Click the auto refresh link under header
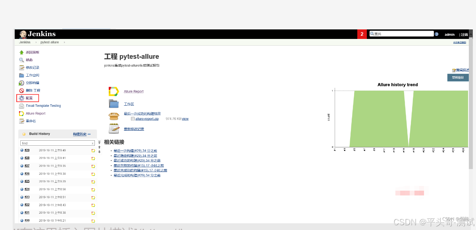The height and width of the screenshot is (230, 476). pyautogui.click(x=460, y=43)
